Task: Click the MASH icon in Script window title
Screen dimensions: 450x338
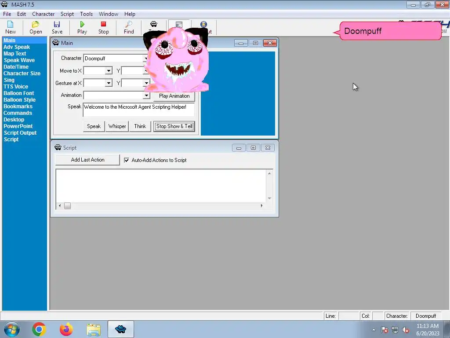Action: coord(58,147)
